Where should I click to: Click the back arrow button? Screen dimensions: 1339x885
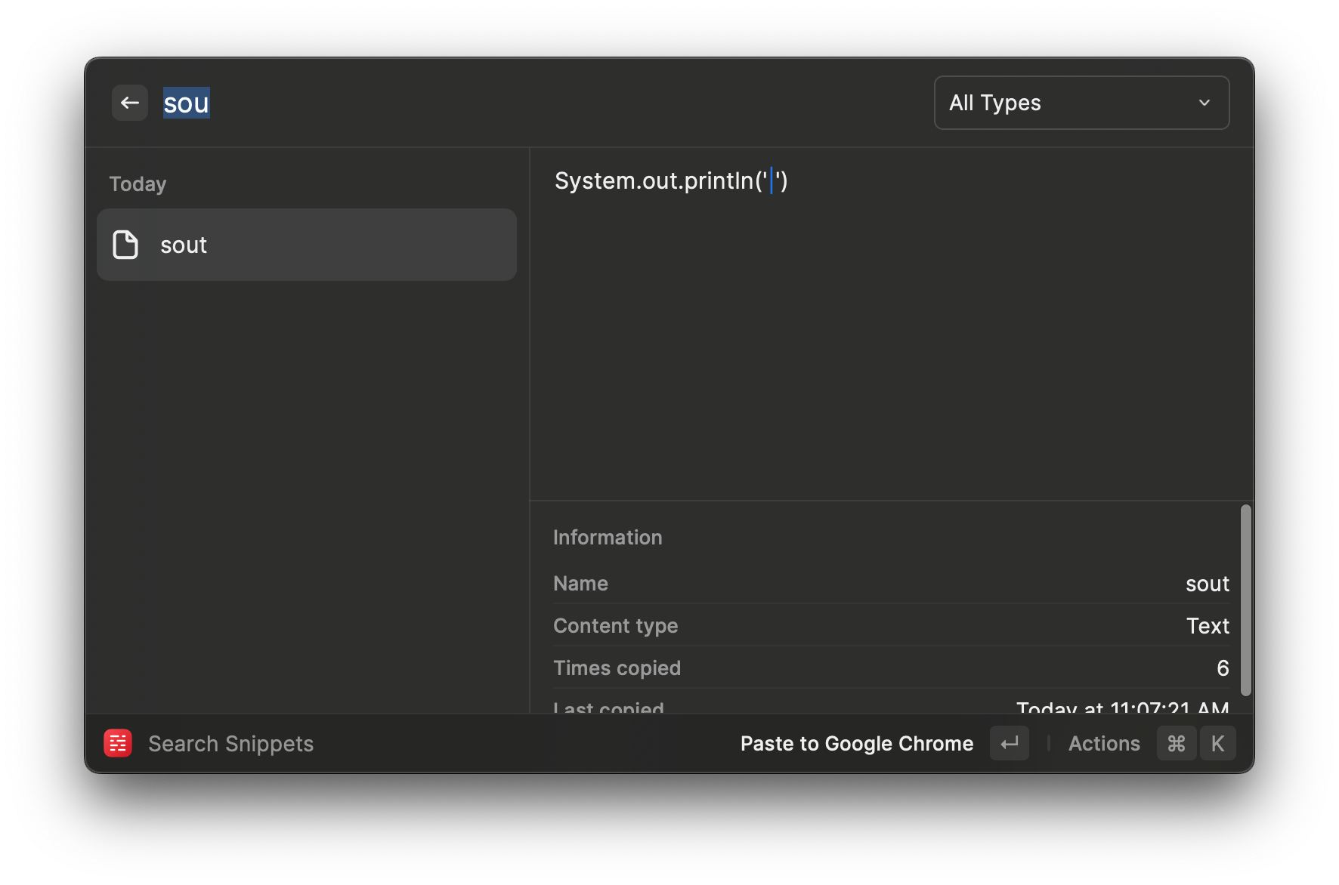pyautogui.click(x=129, y=103)
